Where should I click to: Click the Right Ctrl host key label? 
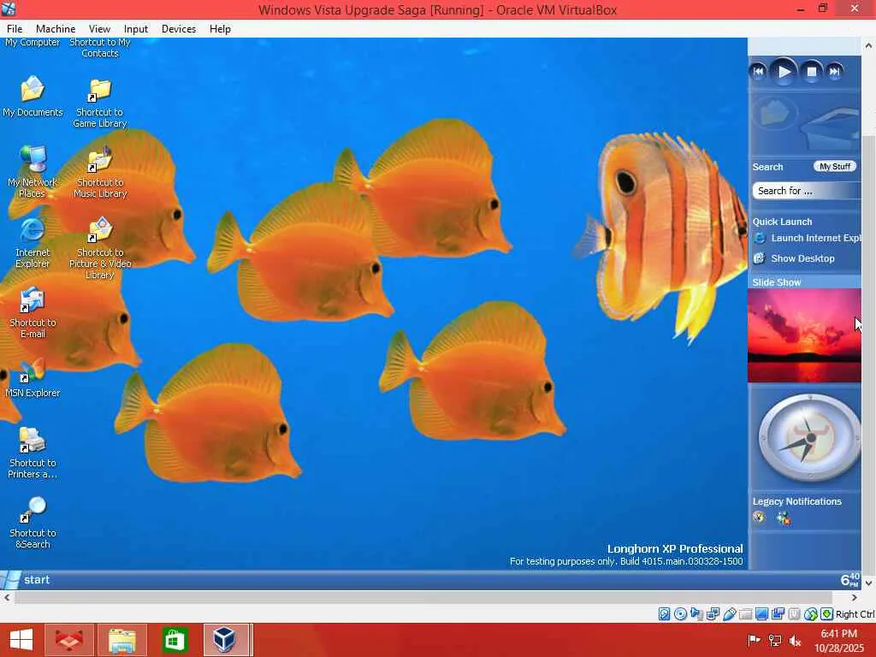click(855, 614)
